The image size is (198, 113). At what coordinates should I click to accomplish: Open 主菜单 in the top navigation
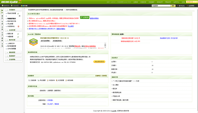(x=136, y=2)
